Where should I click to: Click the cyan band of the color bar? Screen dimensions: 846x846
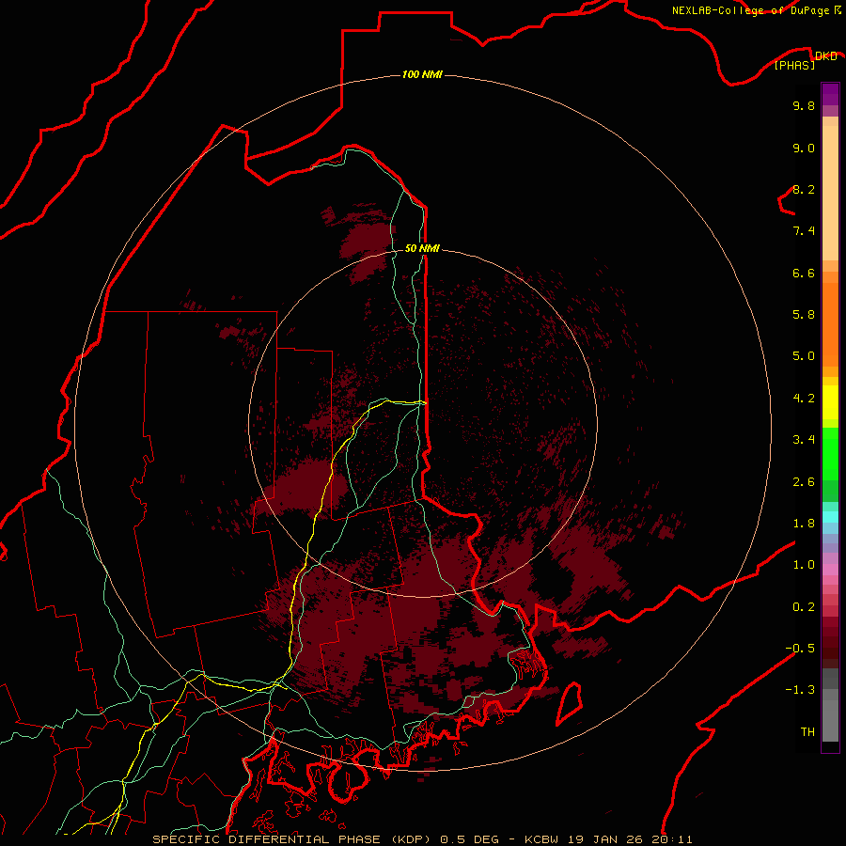tap(830, 517)
